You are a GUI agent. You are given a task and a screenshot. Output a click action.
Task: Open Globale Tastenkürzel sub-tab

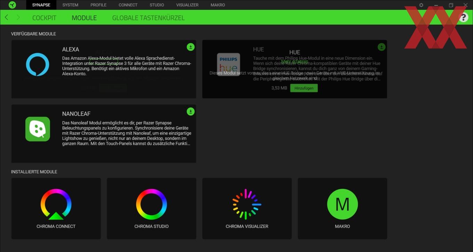point(148,18)
